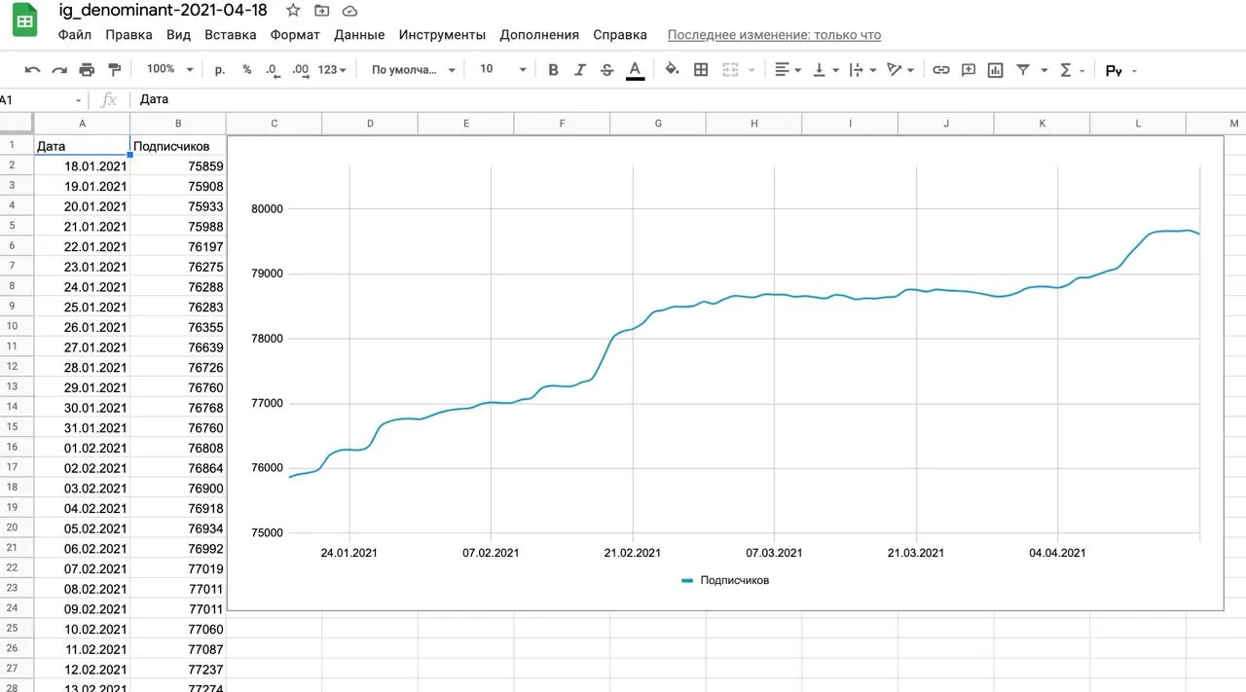Format as currency (р.)
This screenshot has height=692, width=1246.
pos(220,70)
